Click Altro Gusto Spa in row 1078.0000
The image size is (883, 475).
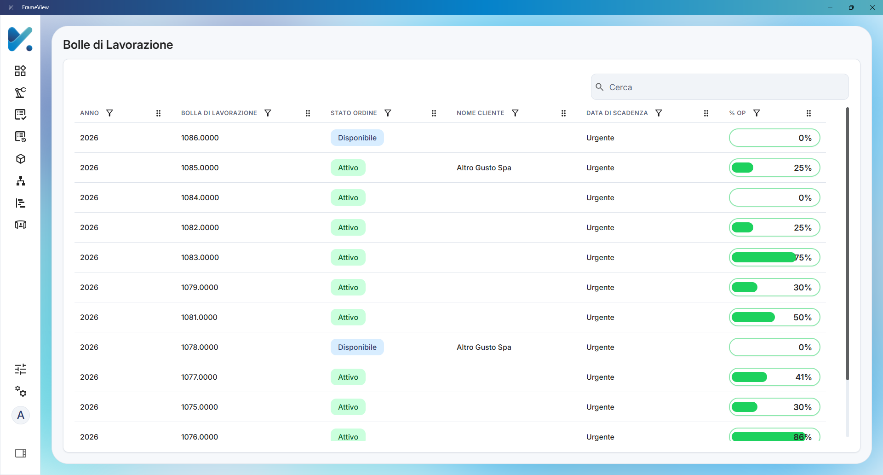(484, 347)
